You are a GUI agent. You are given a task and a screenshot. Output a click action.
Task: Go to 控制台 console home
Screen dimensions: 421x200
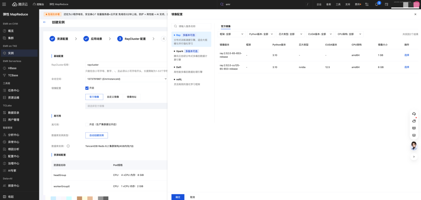coord(38,4)
